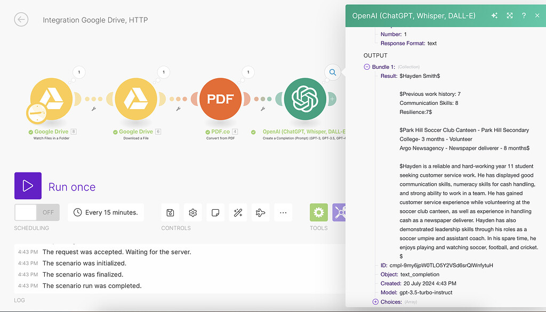Open the purple flow control Tools icon
Image resolution: width=546 pixels, height=312 pixels.
point(341,212)
